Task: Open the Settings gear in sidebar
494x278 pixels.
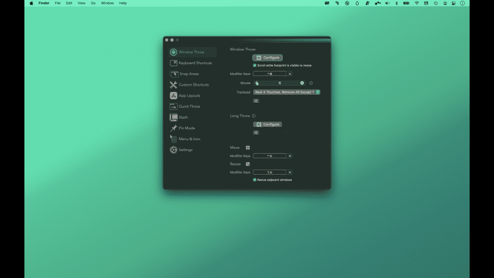Action: [174, 150]
